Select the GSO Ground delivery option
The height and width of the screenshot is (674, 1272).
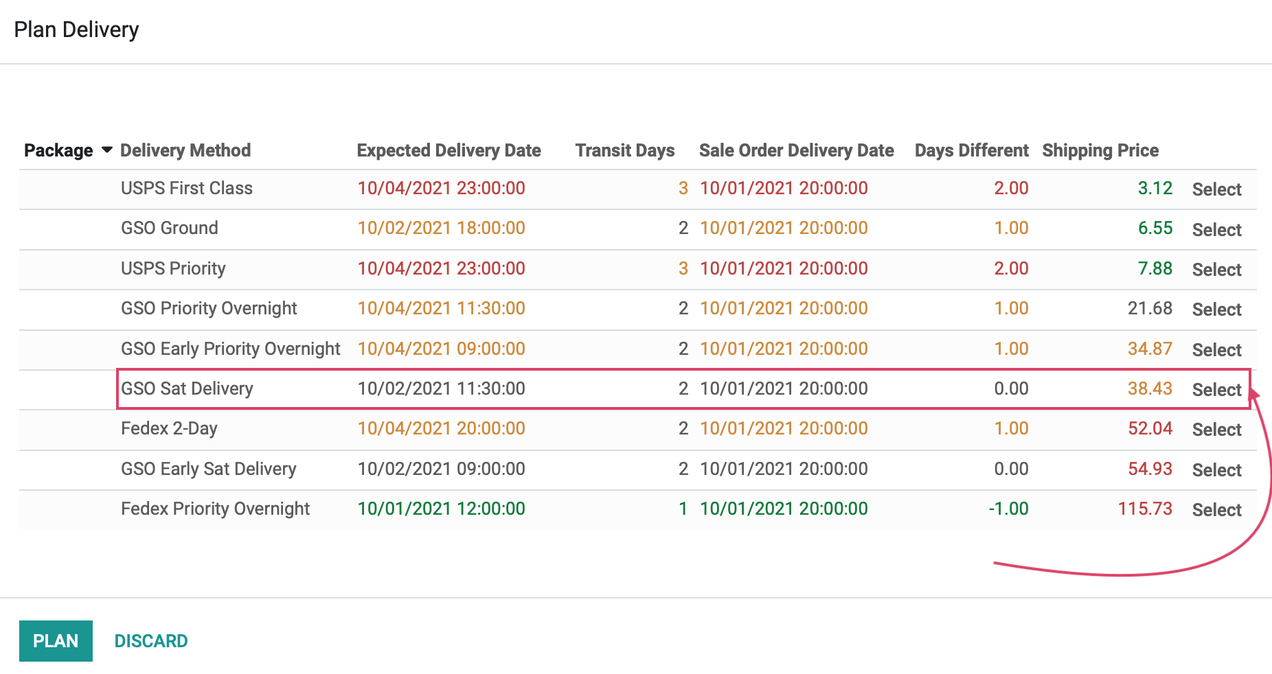coord(1216,230)
